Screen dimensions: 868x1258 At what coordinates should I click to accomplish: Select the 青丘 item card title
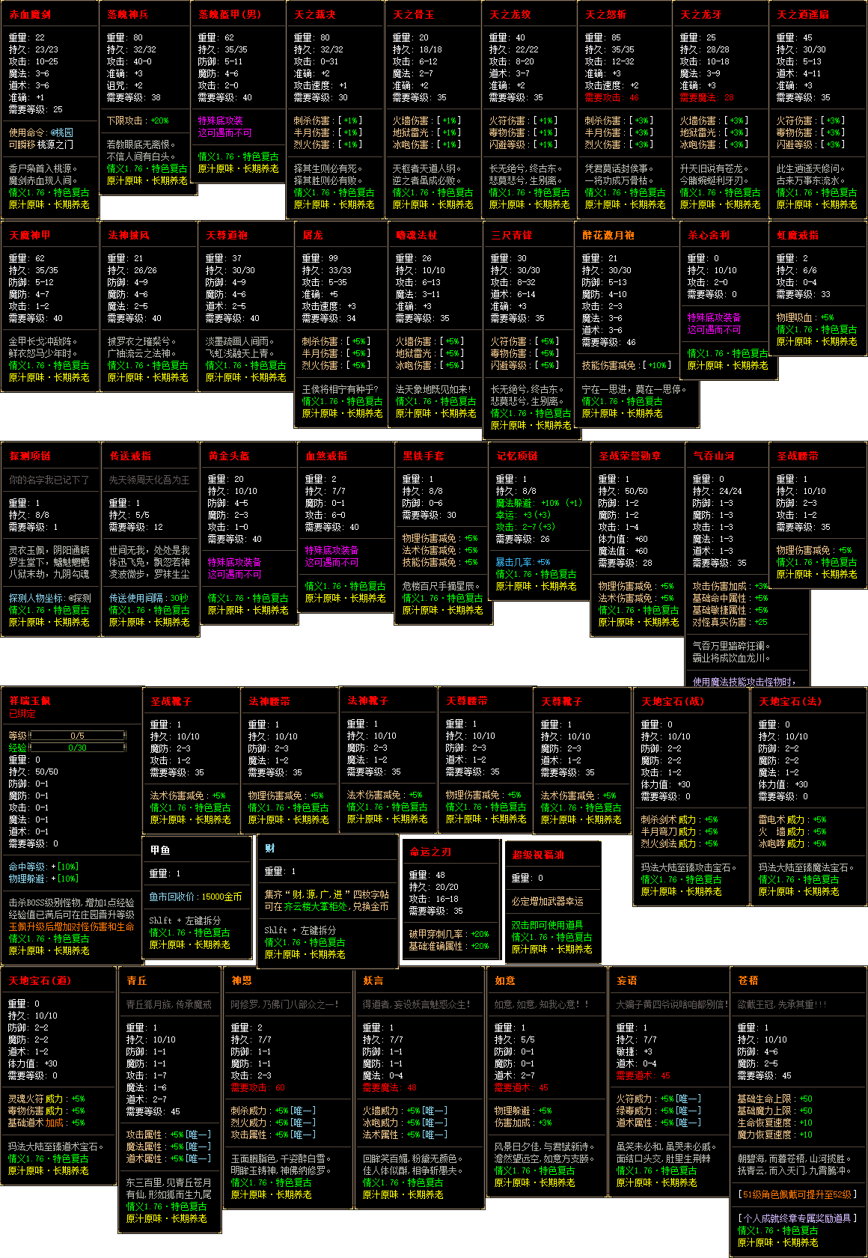(137, 981)
